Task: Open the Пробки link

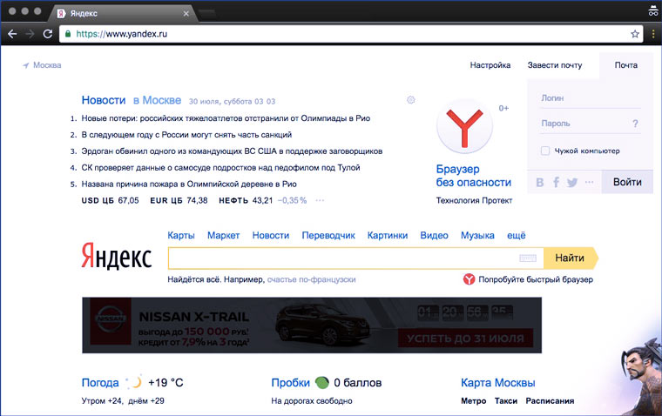Action: (x=290, y=383)
